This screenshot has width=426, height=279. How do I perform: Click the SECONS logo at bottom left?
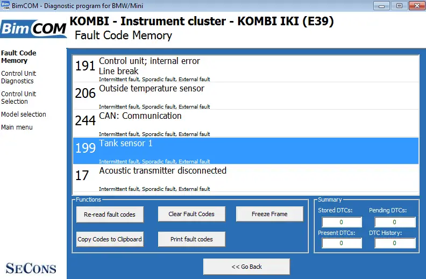click(x=31, y=268)
